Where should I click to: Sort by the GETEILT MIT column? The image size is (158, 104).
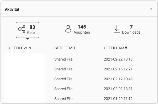coord(65,48)
